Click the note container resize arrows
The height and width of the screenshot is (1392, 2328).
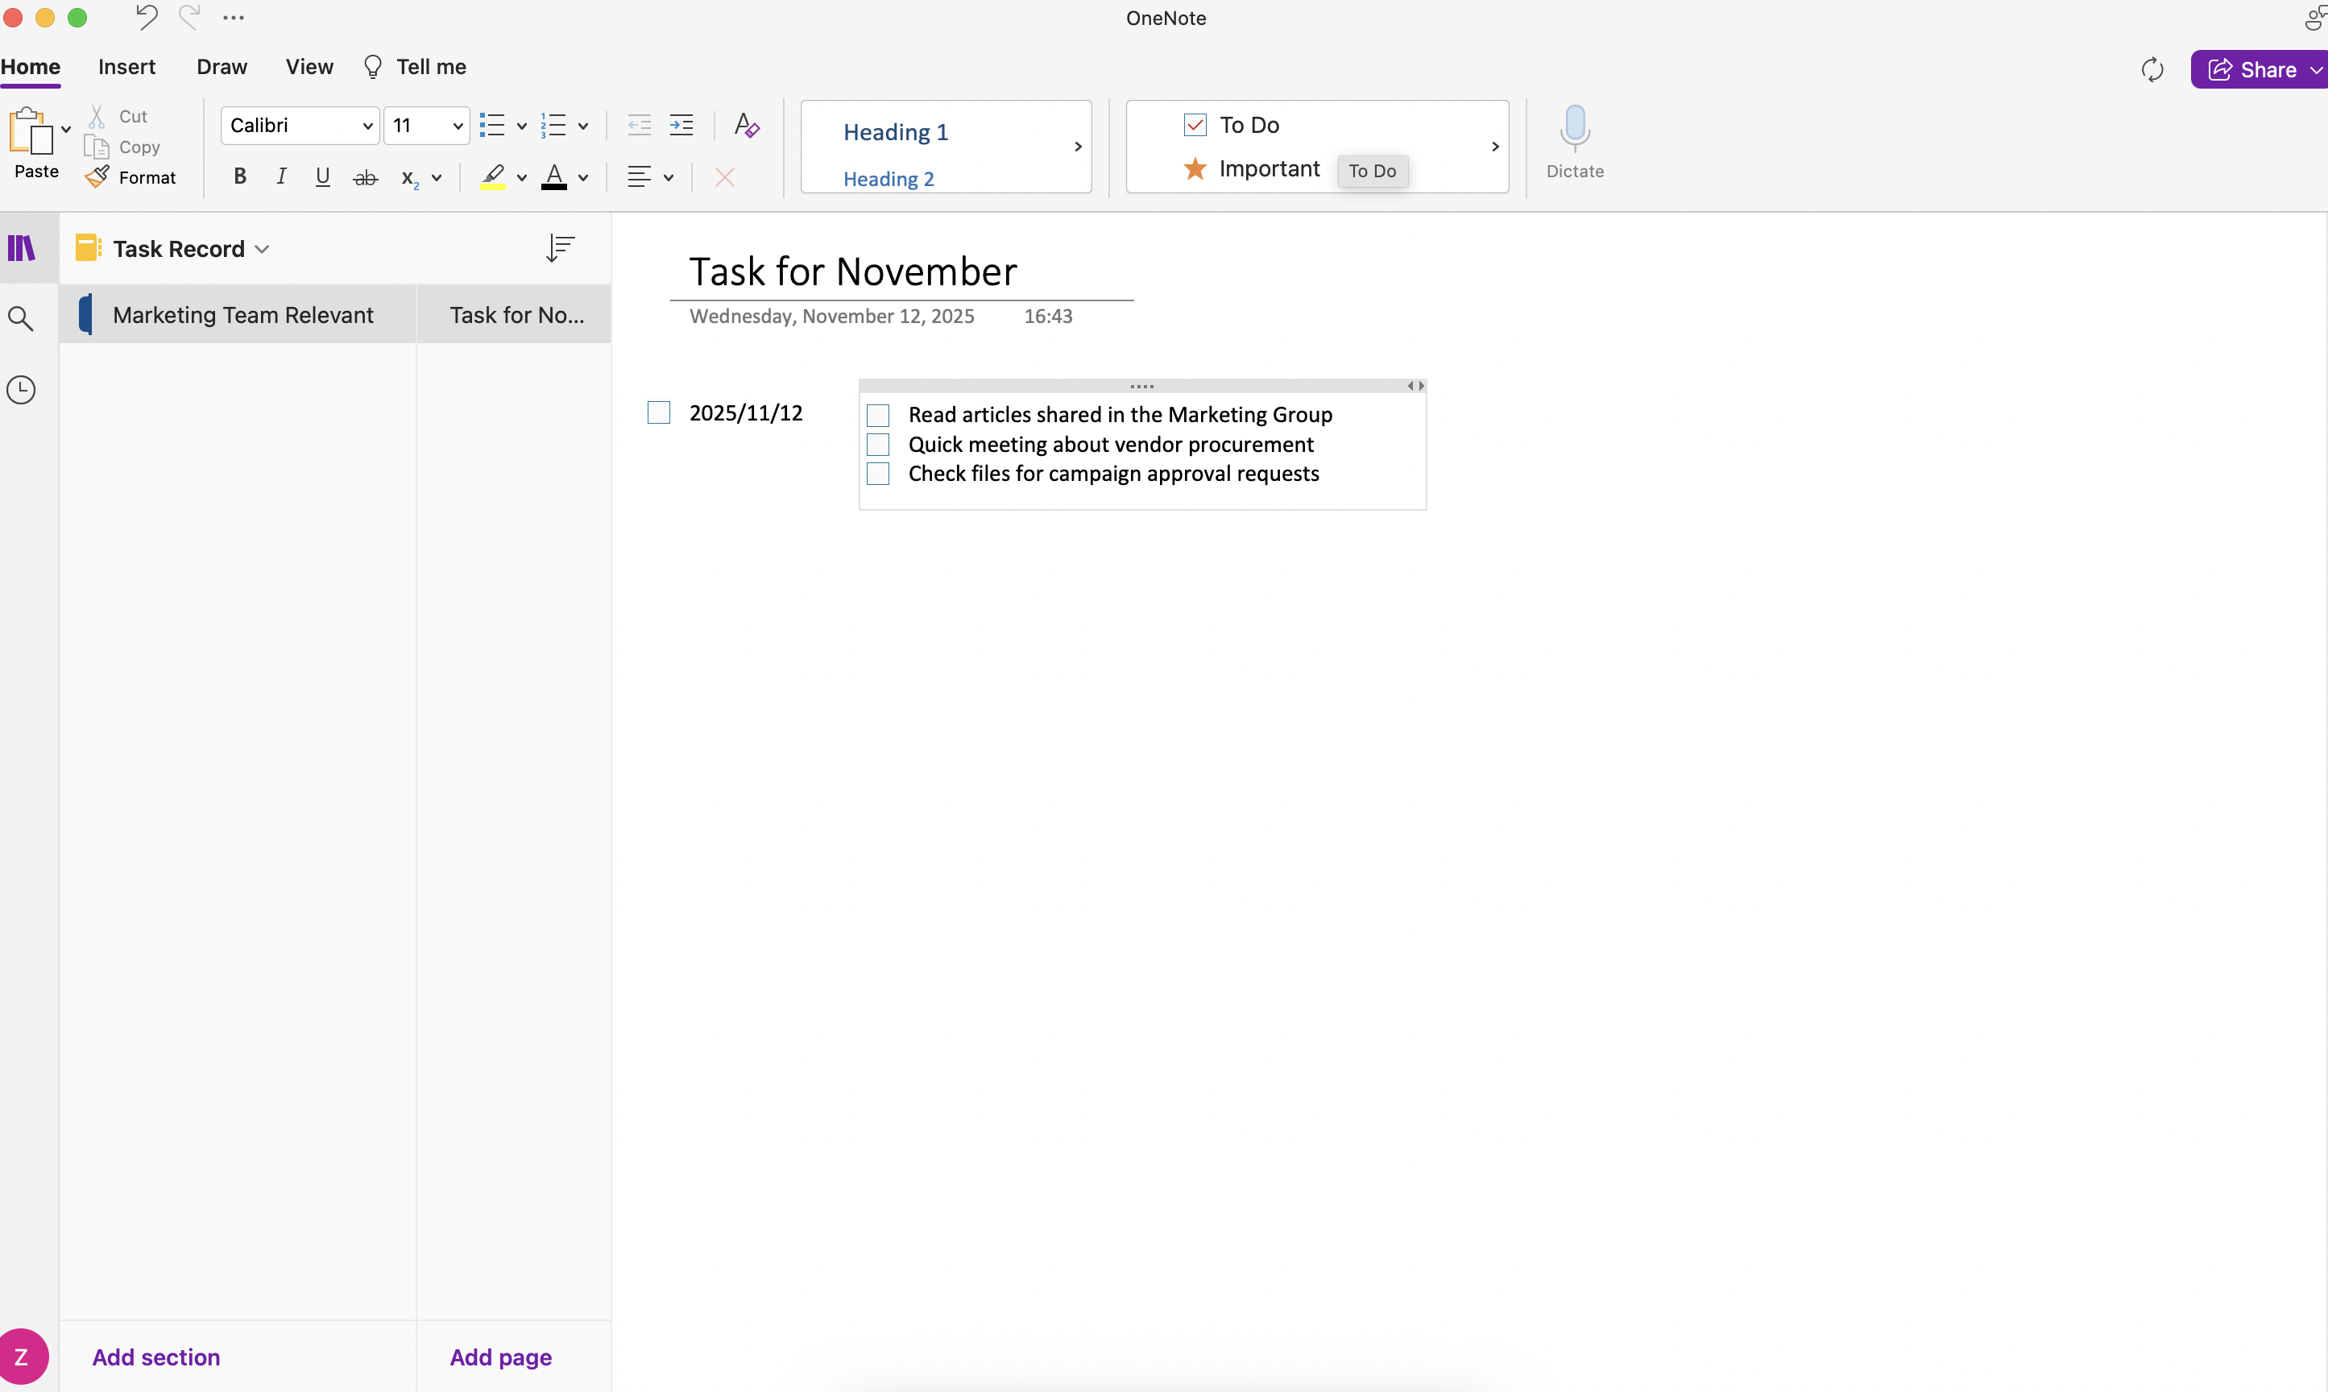[x=1416, y=386]
